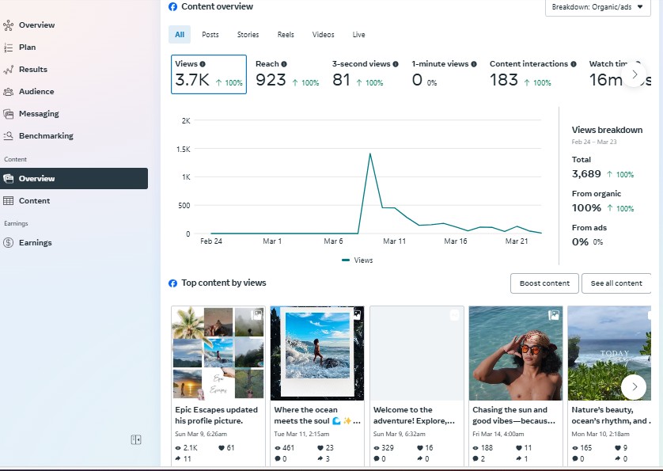Click info icon next to Views
The height and width of the screenshot is (471, 663).
(203, 64)
